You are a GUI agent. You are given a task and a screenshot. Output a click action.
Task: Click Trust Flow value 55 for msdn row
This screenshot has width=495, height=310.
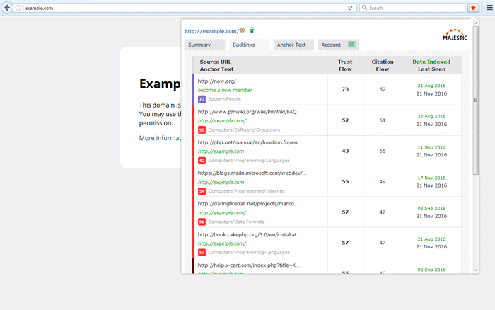coord(345,182)
